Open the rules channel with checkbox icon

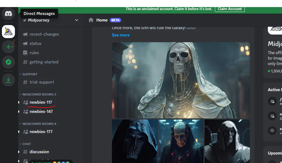coord(34,53)
